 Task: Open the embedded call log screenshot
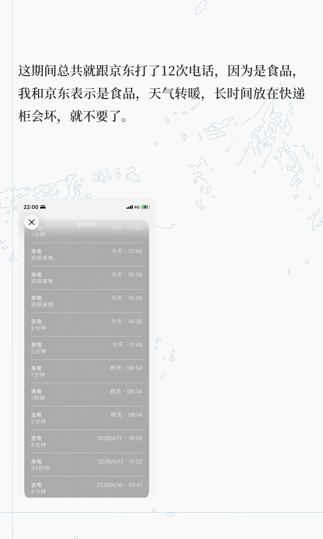click(87, 348)
